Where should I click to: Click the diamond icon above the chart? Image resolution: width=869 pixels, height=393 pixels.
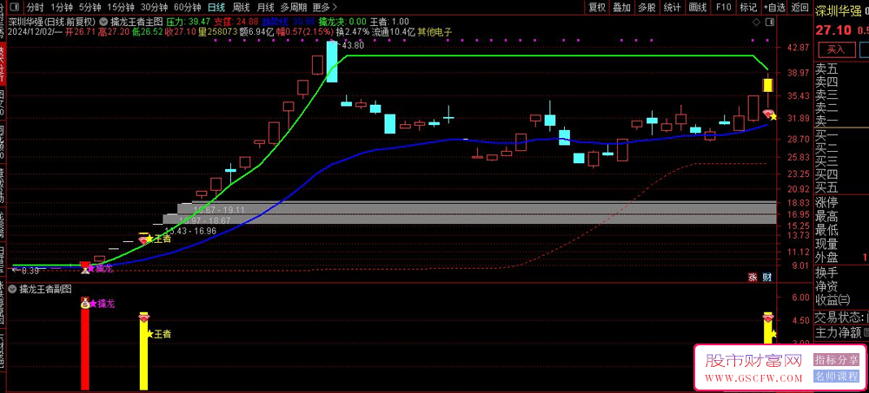click(x=756, y=22)
